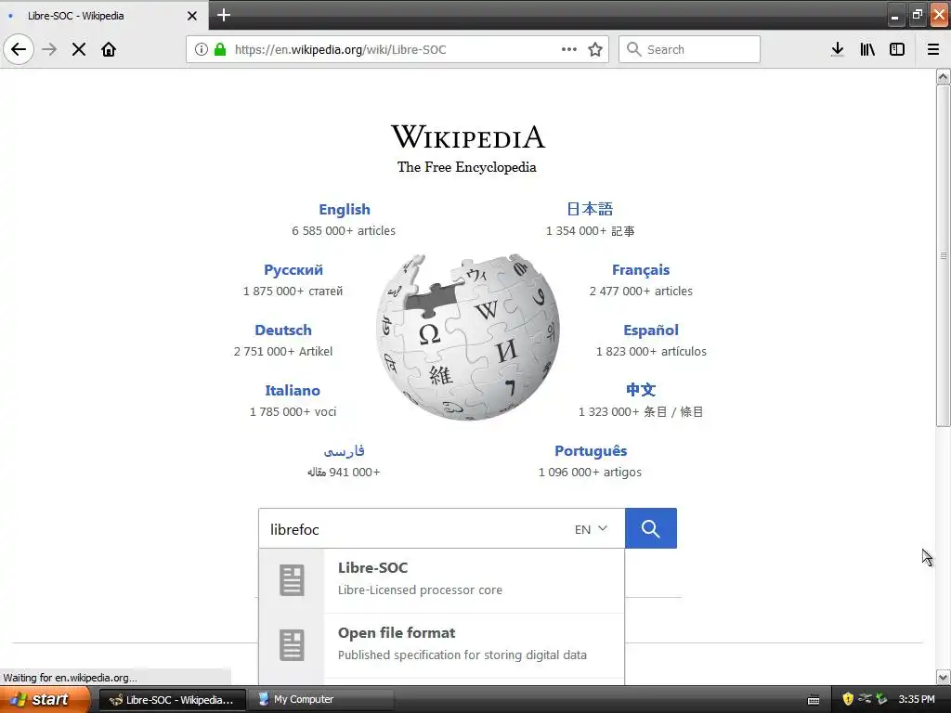This screenshot has height=713, width=951.
Task: Open the Deutsch Wikipedia link
Action: [282, 330]
